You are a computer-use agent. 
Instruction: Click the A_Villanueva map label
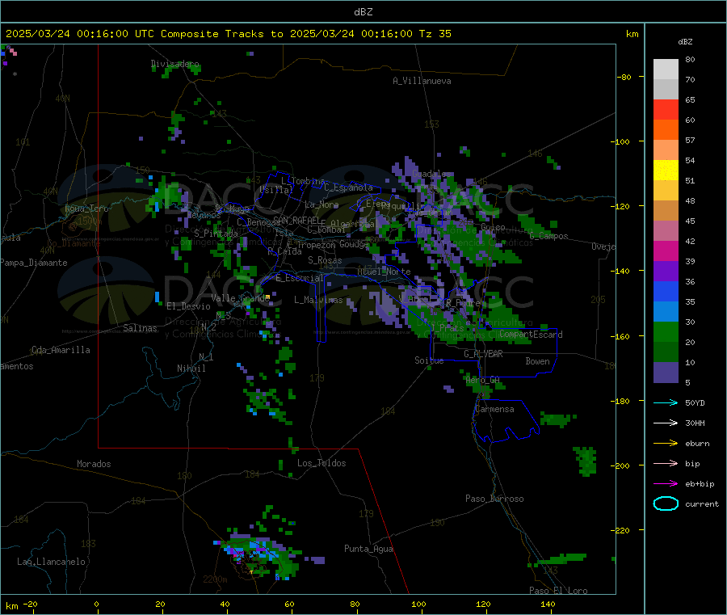[x=422, y=81]
